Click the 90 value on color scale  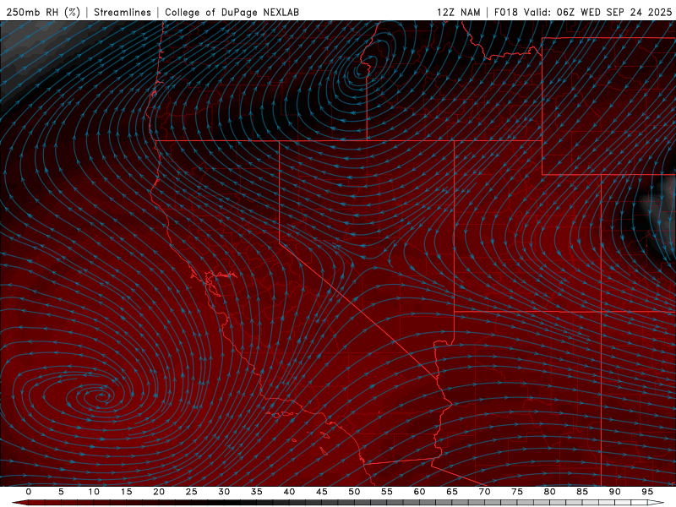point(614,492)
